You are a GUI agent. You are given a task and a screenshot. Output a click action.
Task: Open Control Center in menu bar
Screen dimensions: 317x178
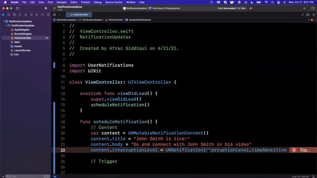point(278,2)
